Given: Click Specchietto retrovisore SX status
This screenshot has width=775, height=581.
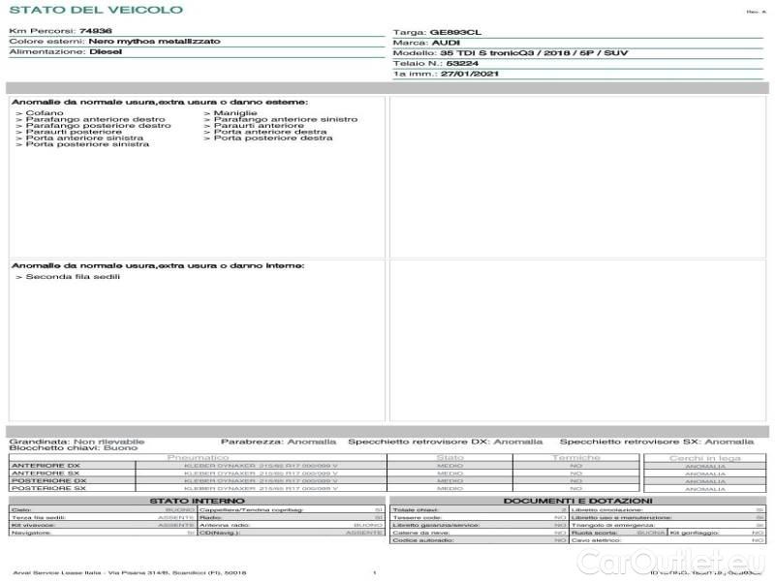Looking at the screenshot, I should (657, 442).
